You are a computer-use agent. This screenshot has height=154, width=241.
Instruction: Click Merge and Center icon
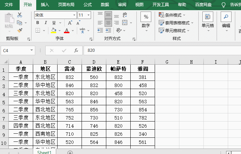pos(125,23)
